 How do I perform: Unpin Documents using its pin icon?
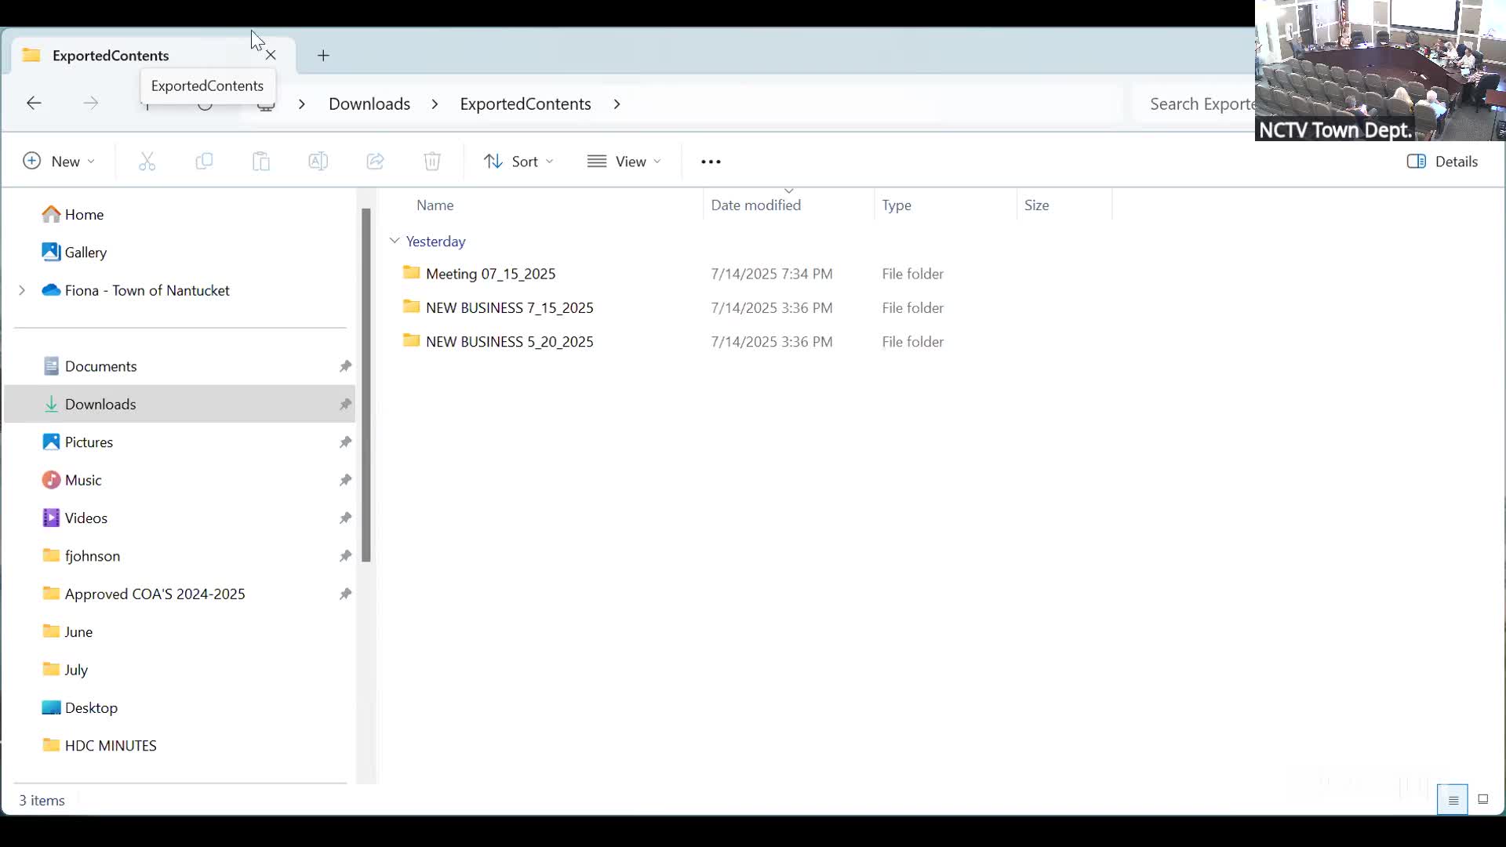(345, 366)
